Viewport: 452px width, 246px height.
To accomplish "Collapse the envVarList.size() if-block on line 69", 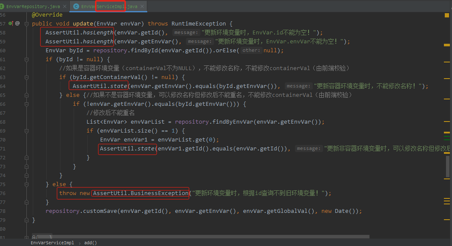I will point(26,131).
